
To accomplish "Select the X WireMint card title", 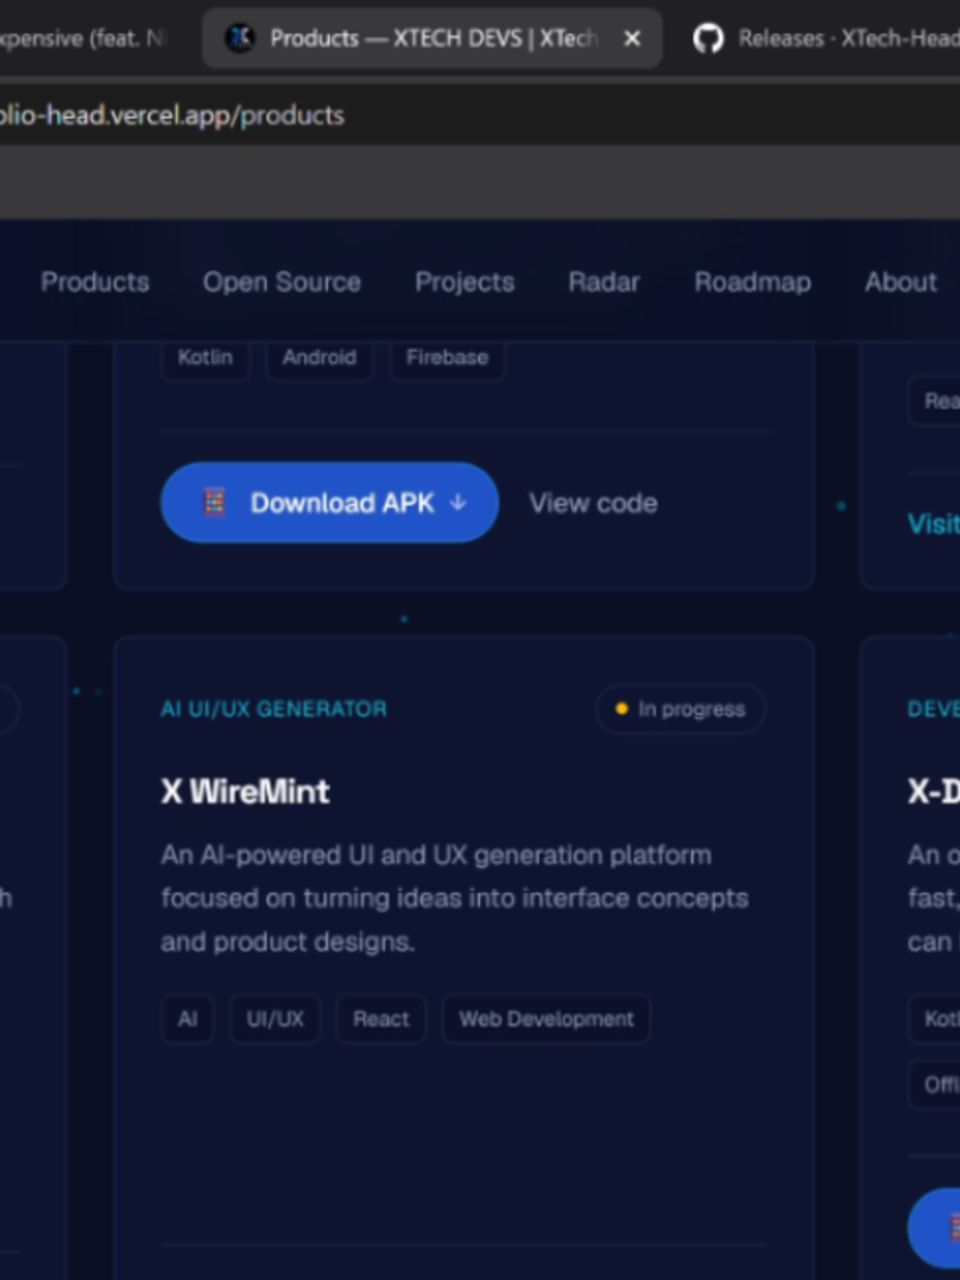I will click(x=245, y=791).
